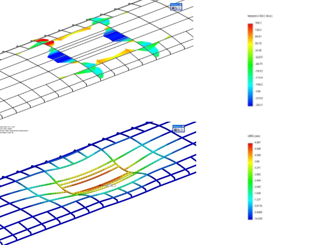Close the top Screen Capture toolbar
This screenshot has height=245, width=327.
(x=180, y=5)
